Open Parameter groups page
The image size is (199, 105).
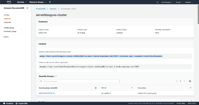click(10, 31)
